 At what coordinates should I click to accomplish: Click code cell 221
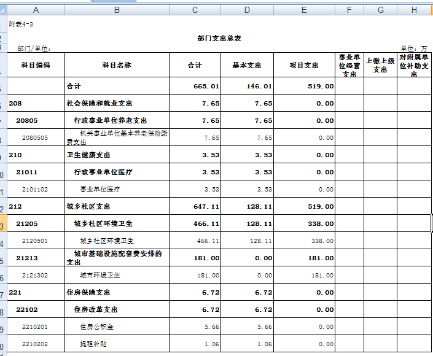36,292
